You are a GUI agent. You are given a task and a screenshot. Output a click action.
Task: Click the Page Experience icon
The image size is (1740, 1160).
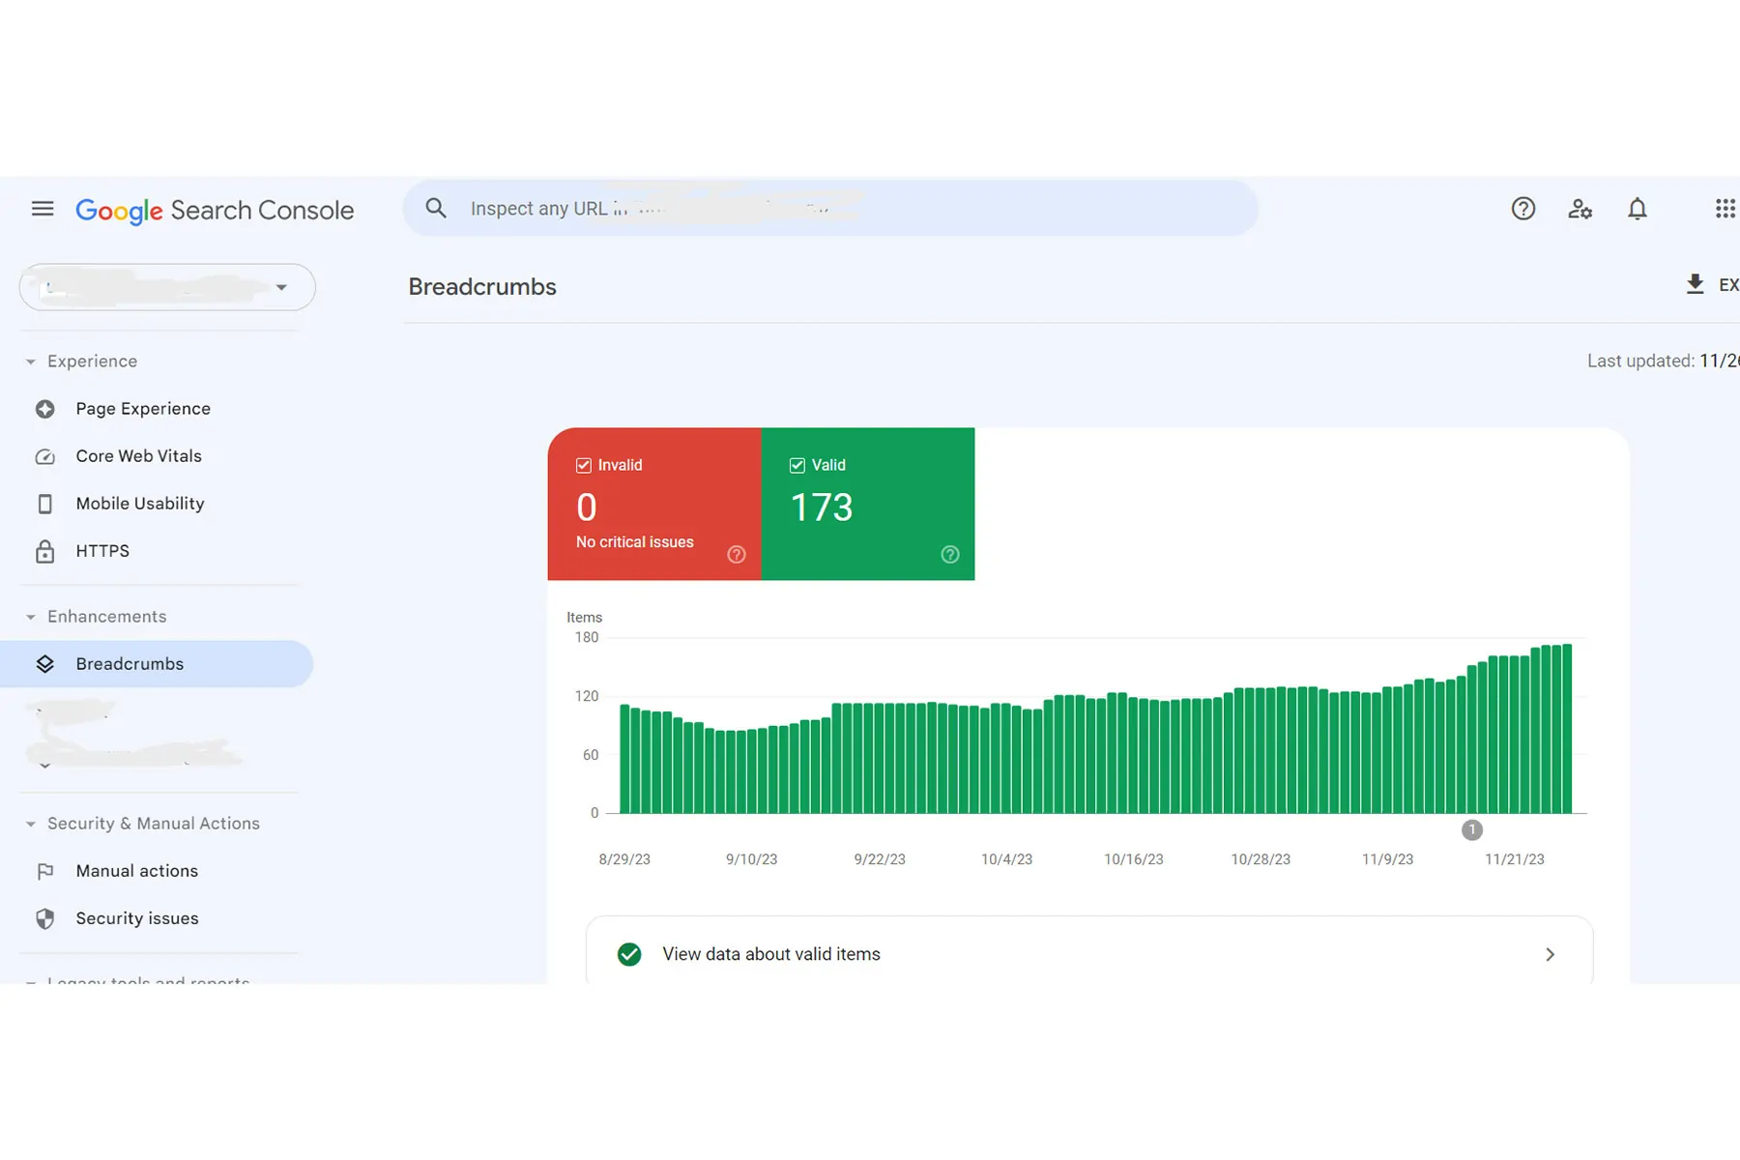45,409
